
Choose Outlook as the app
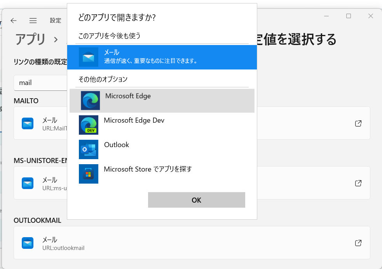(x=162, y=149)
